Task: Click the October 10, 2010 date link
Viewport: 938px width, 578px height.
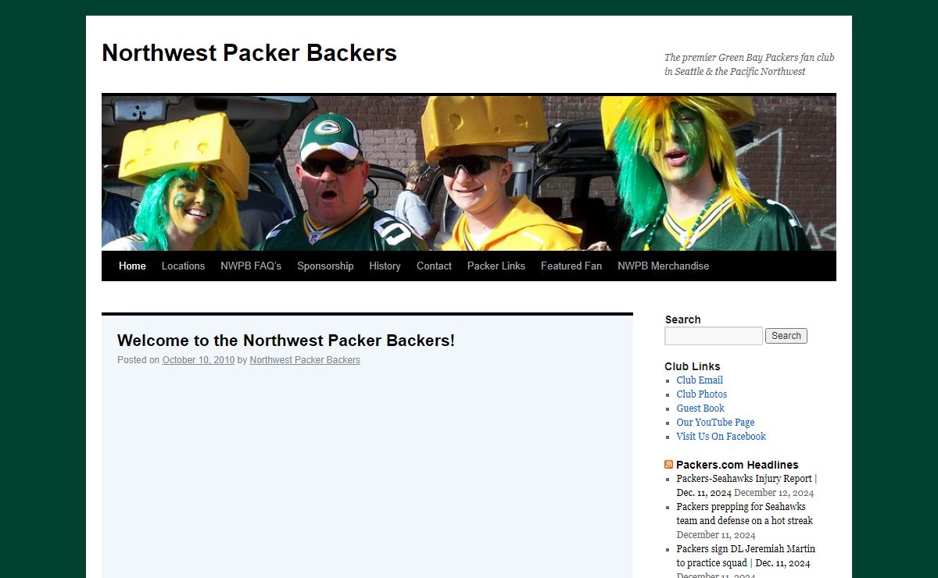Action: (199, 360)
